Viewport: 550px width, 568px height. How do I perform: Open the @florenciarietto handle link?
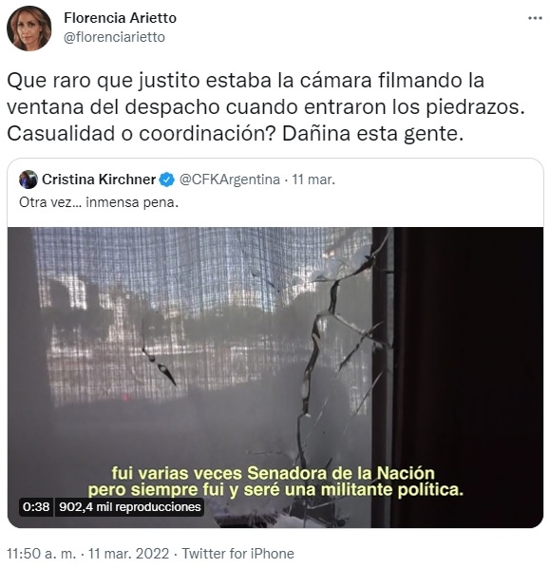pos(114,37)
